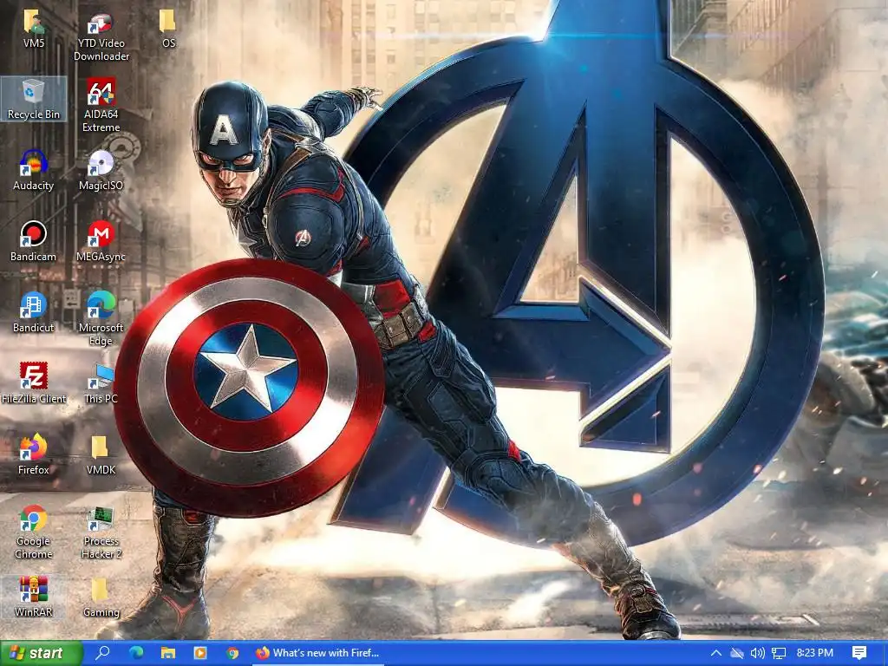Open the volume speaker tray icon
The image size is (888, 666).
[758, 653]
